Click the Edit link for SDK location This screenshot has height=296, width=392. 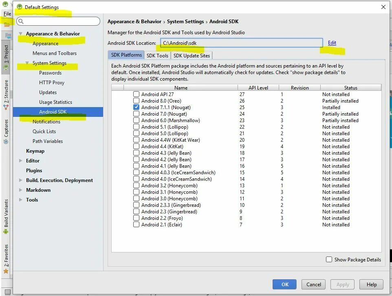332,43
